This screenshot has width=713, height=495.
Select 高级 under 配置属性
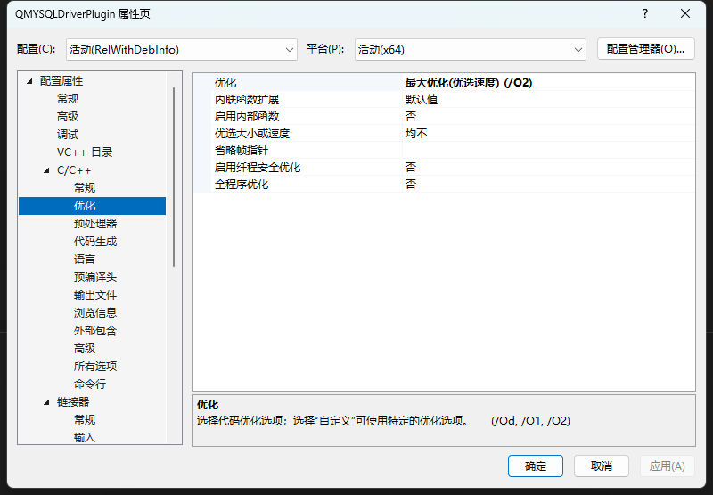(x=68, y=117)
